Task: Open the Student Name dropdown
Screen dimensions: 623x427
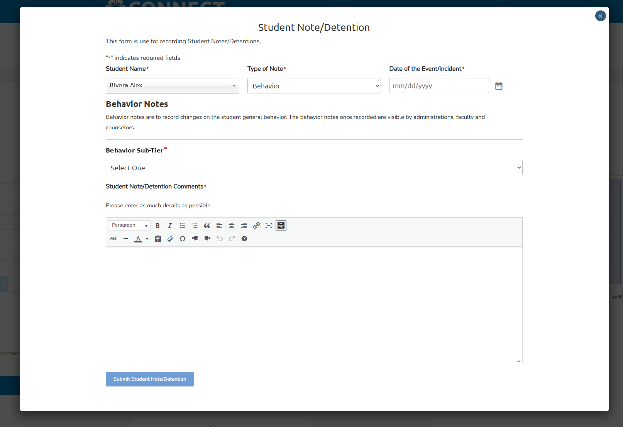Action: pos(173,86)
